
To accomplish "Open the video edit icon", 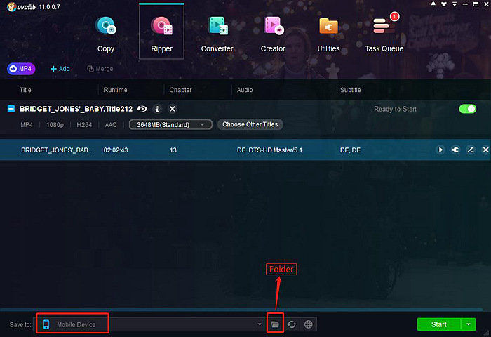I will (x=471, y=150).
